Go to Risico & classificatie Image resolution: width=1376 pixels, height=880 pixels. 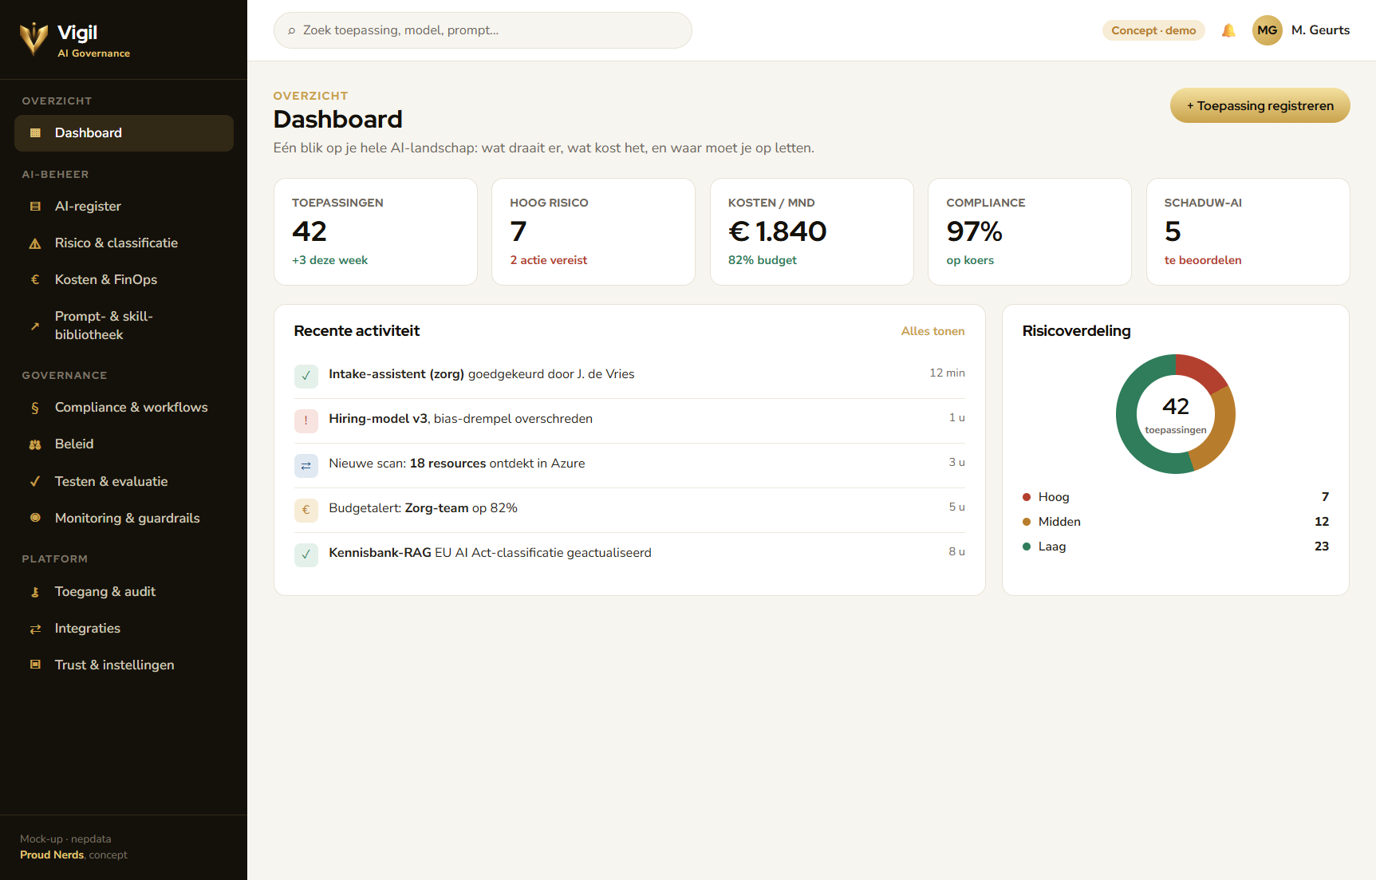point(124,243)
